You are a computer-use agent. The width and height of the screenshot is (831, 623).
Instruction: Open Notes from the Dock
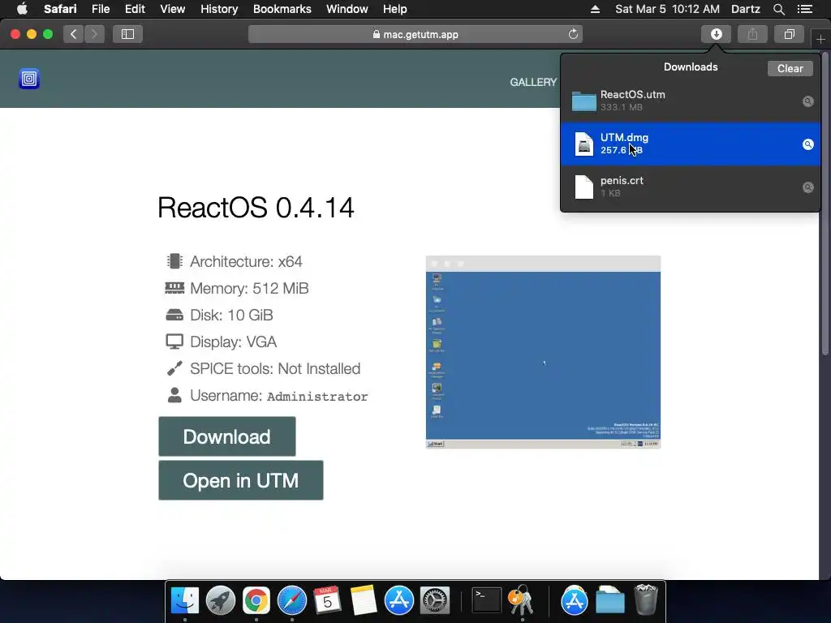pyautogui.click(x=363, y=600)
